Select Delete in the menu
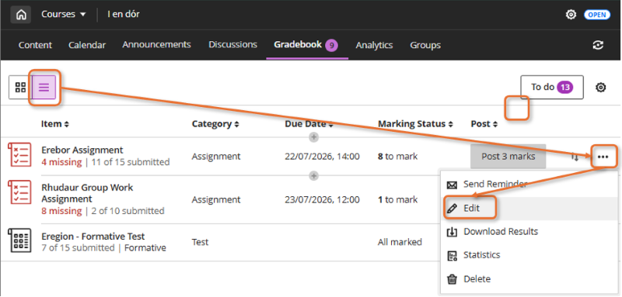This screenshot has height=297, width=622. 529,279
